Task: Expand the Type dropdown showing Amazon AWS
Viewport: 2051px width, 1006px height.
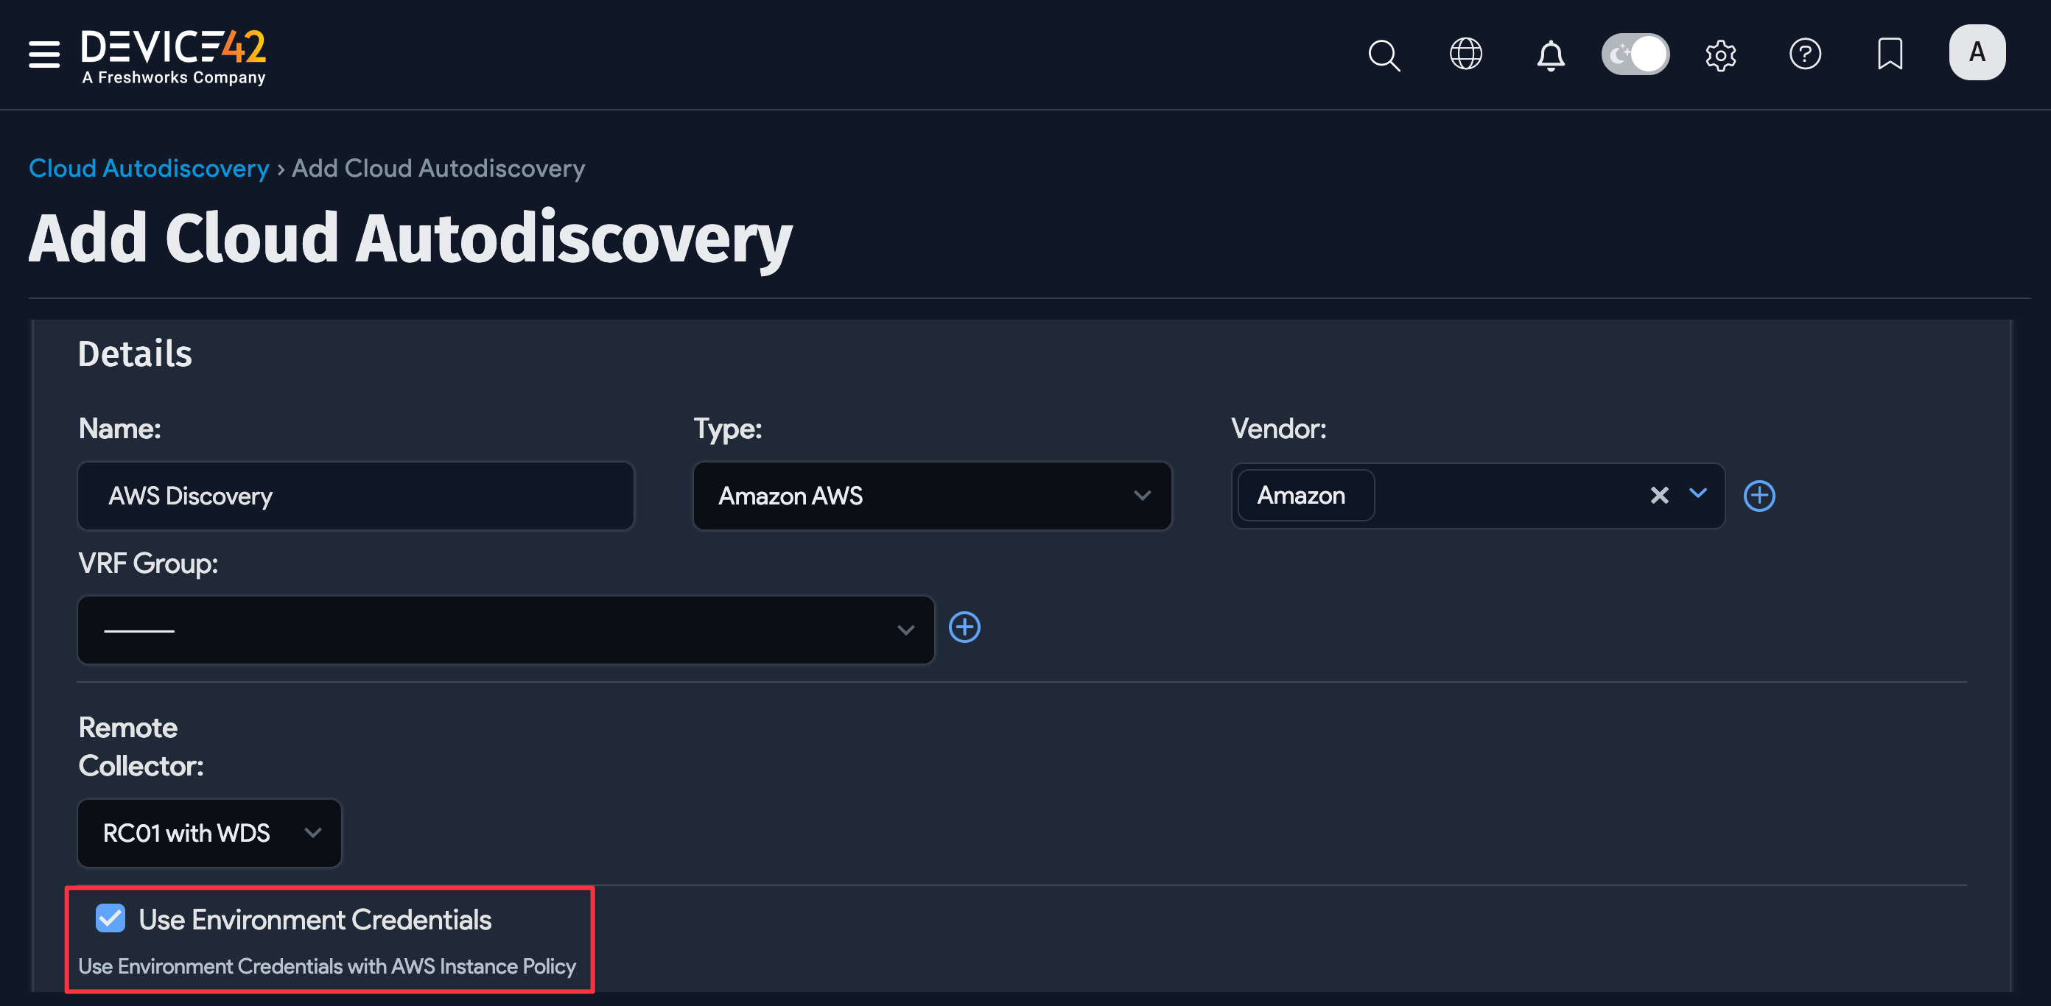Action: point(931,496)
